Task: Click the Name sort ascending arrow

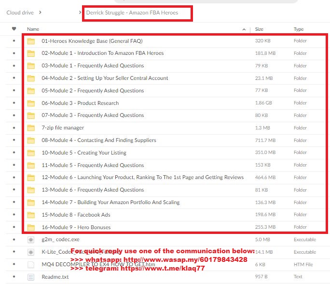Action: pyautogui.click(x=244, y=29)
